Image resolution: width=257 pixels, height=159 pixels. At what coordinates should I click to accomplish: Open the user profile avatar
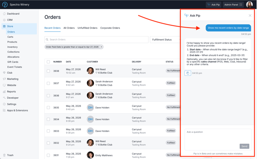249,5
